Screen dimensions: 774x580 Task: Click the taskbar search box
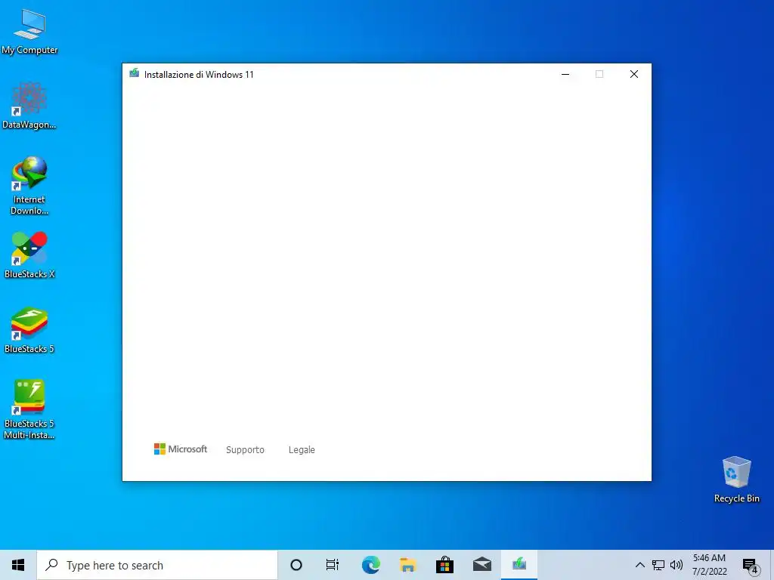(157, 565)
